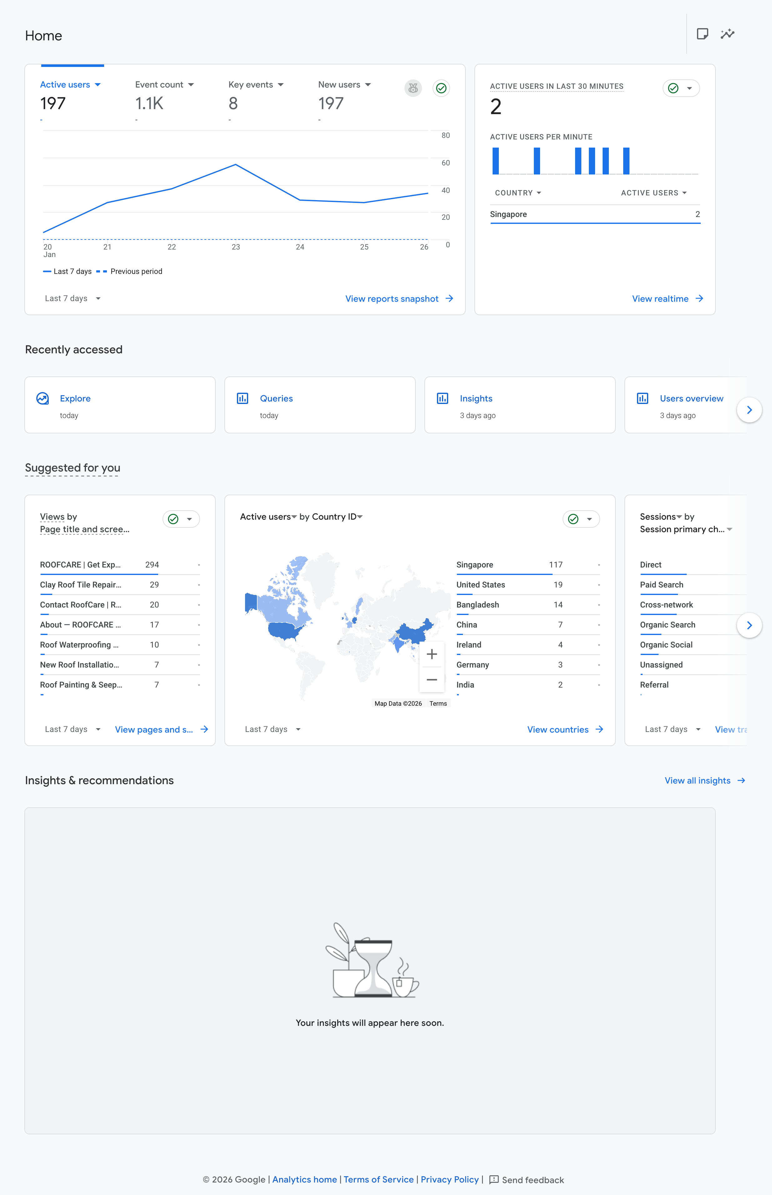Image resolution: width=772 pixels, height=1195 pixels.
Task: Click the medal icon beside New users
Action: (413, 88)
